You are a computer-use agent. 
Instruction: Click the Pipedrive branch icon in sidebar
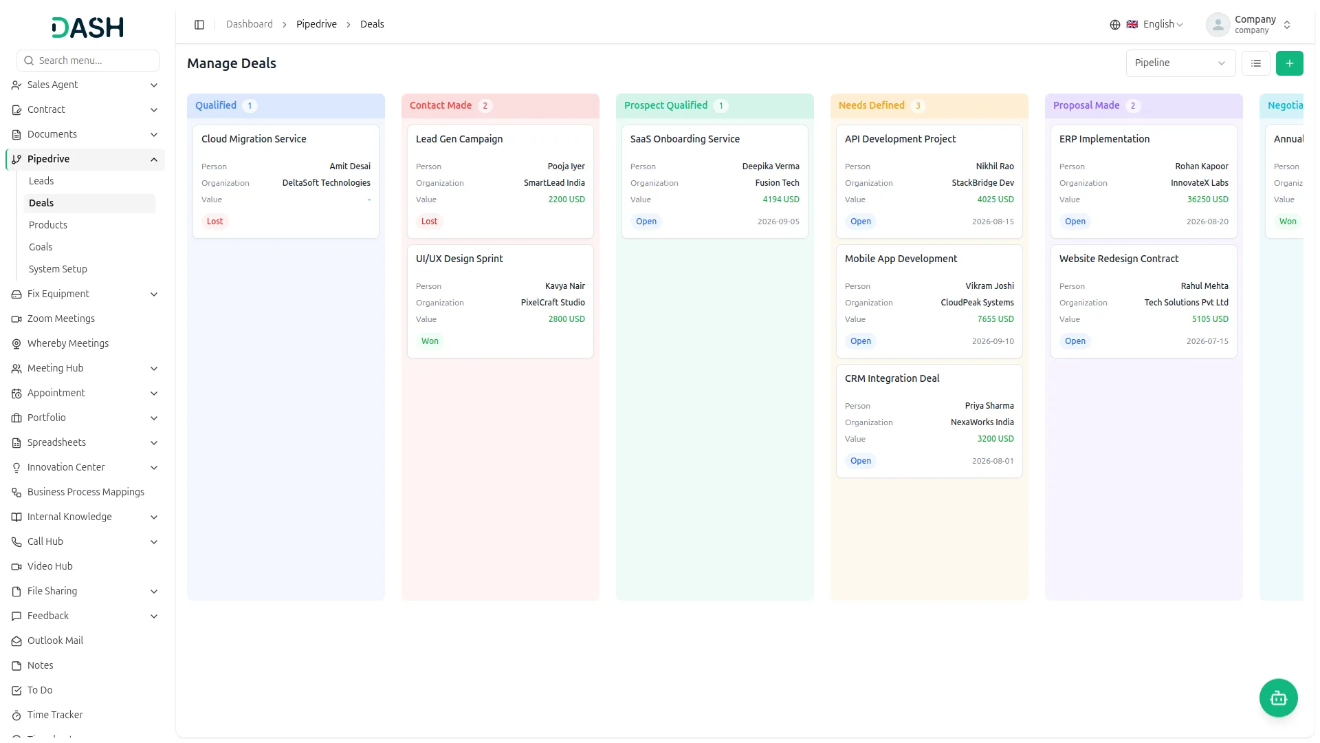[16, 160]
